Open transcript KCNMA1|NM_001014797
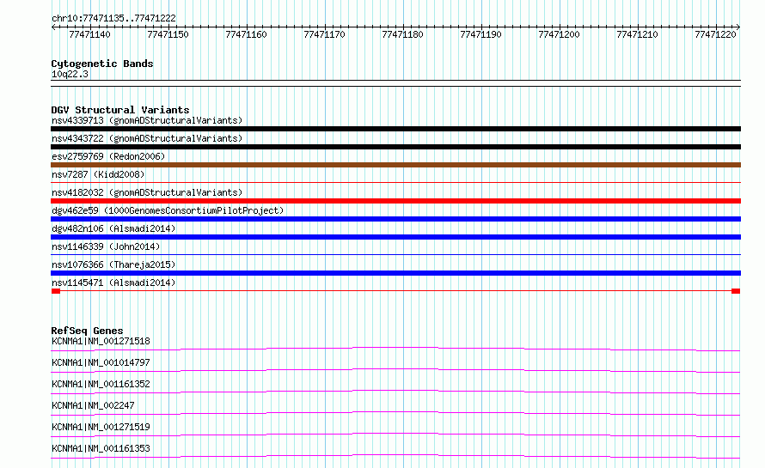765x468 pixels. [x=101, y=362]
